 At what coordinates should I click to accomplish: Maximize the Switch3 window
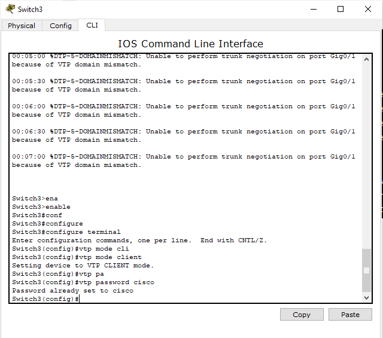[341, 10]
